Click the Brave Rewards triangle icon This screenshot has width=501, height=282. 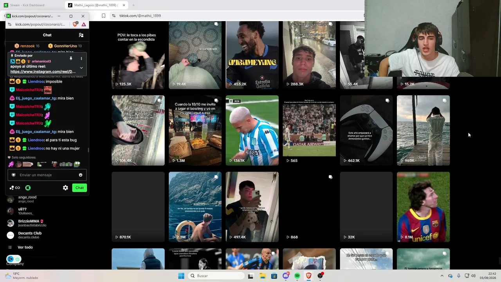pos(84,24)
